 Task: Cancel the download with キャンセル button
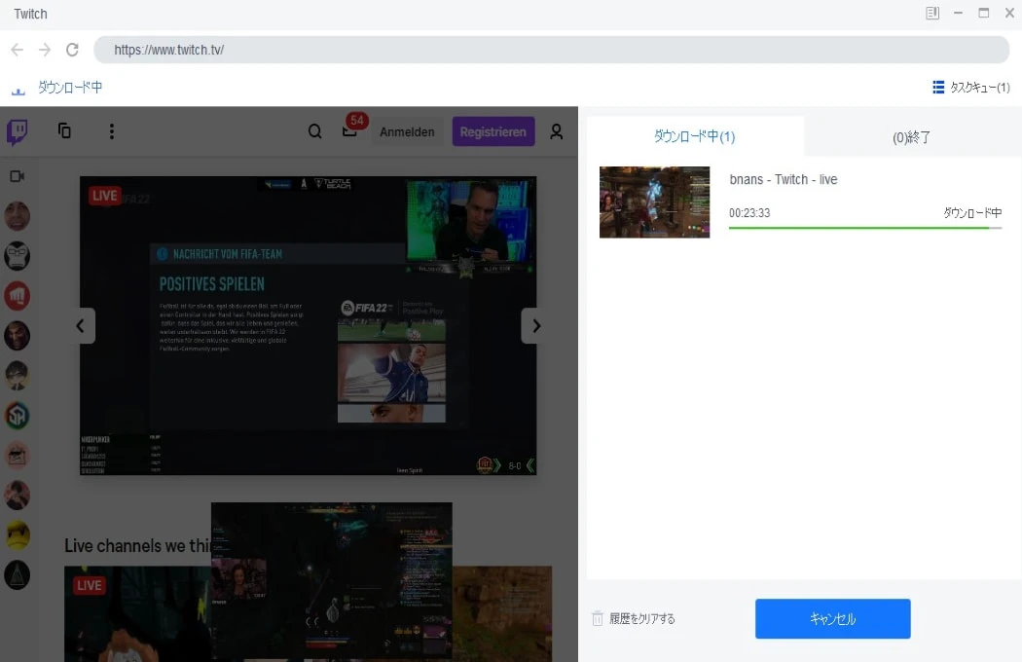[832, 618]
